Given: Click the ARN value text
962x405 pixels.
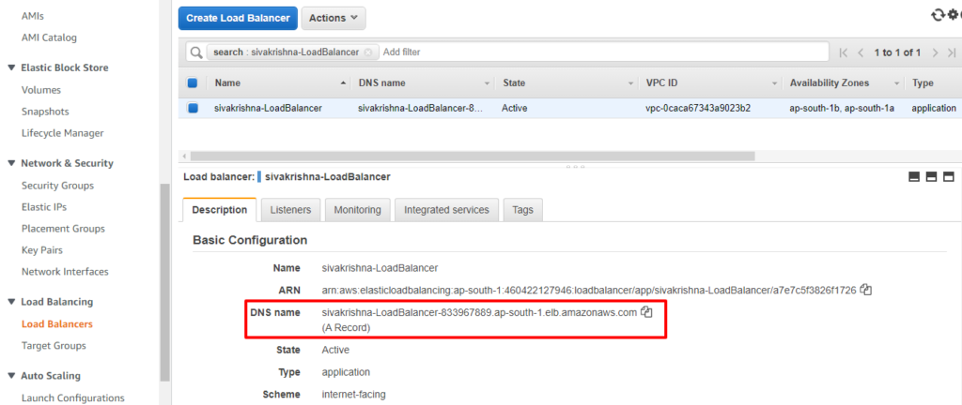Looking at the screenshot, I should (589, 290).
